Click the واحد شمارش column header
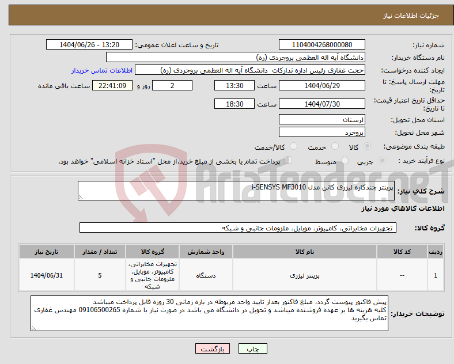Screen dimensions: 454x364 (x=206, y=252)
